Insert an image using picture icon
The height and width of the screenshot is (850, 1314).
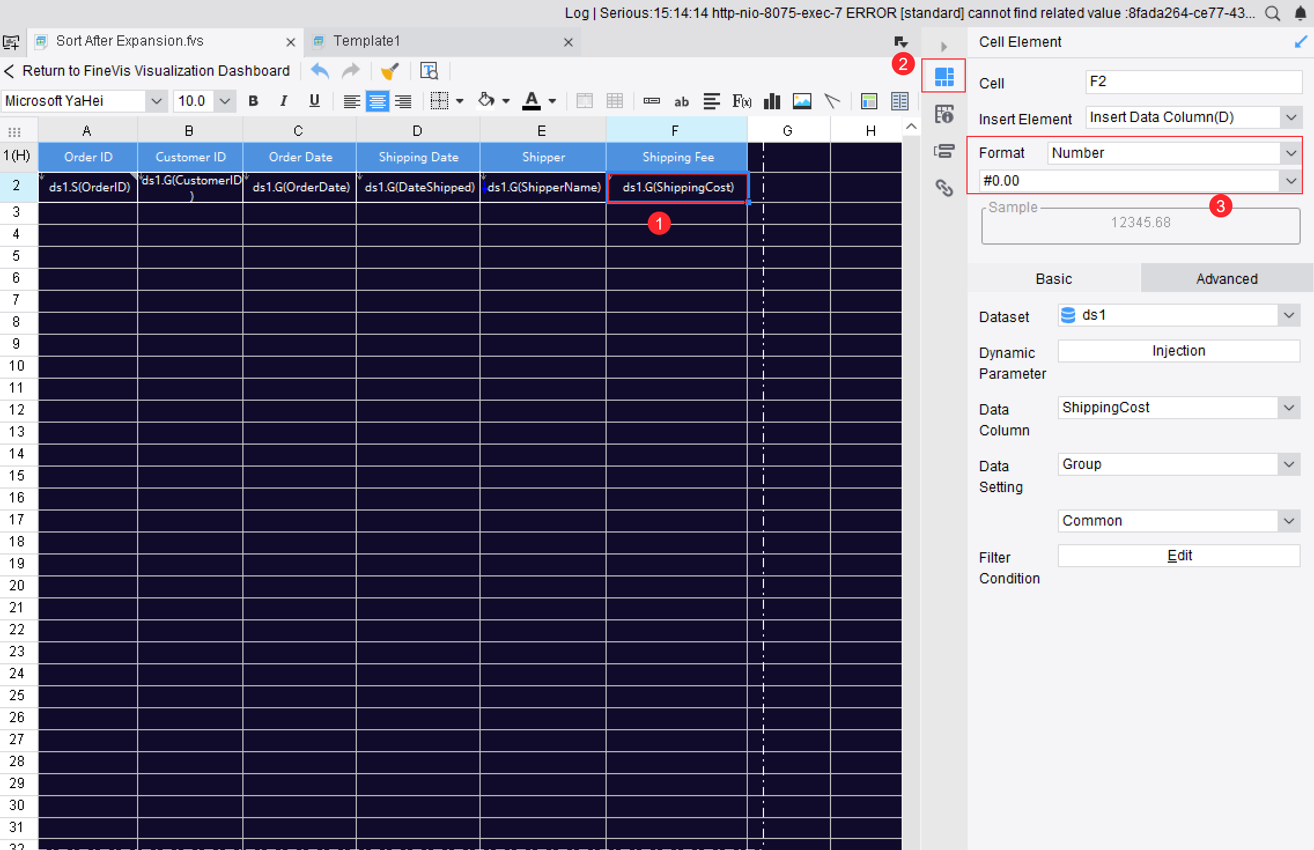[x=802, y=101]
